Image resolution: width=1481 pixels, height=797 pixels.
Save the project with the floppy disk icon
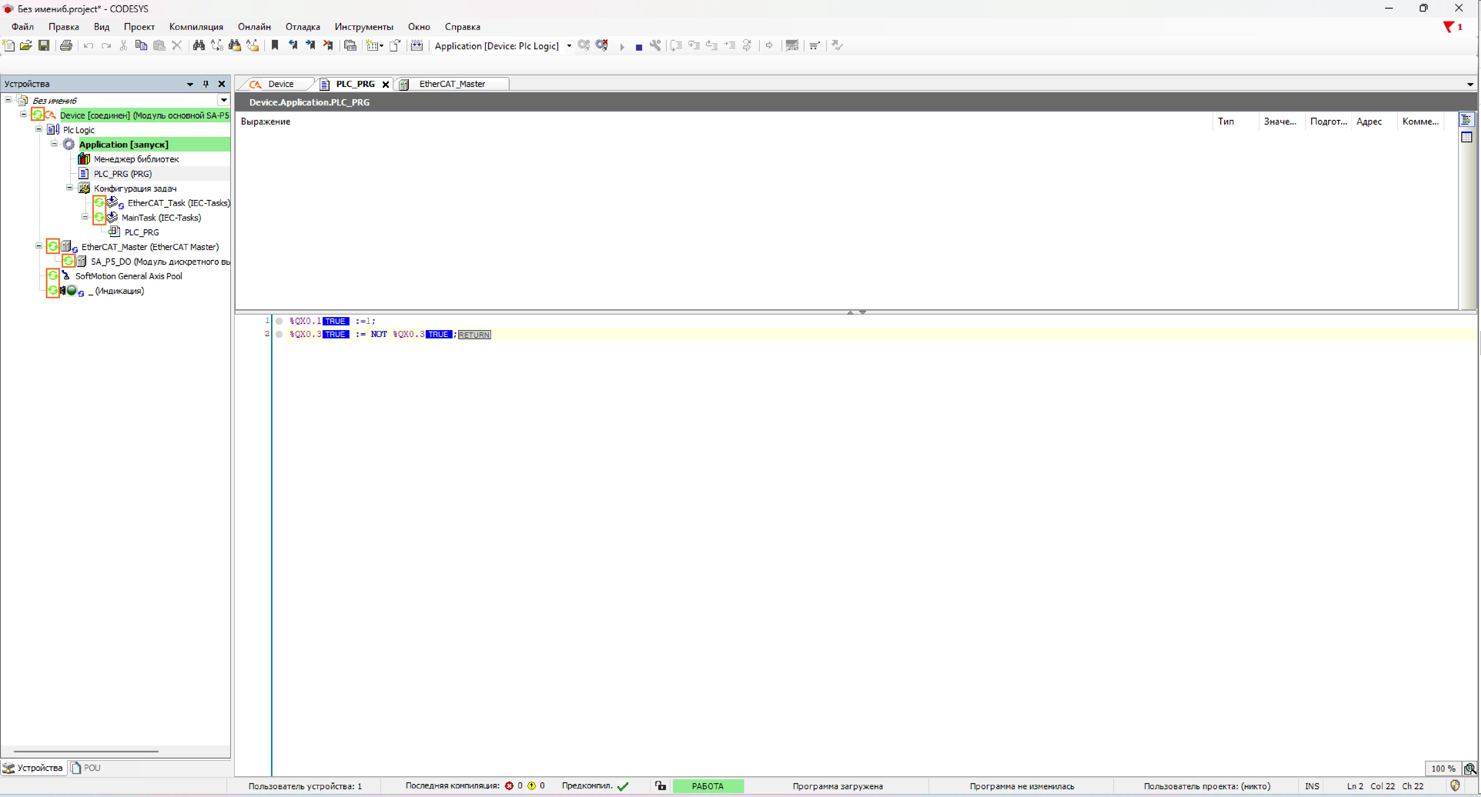click(x=44, y=45)
